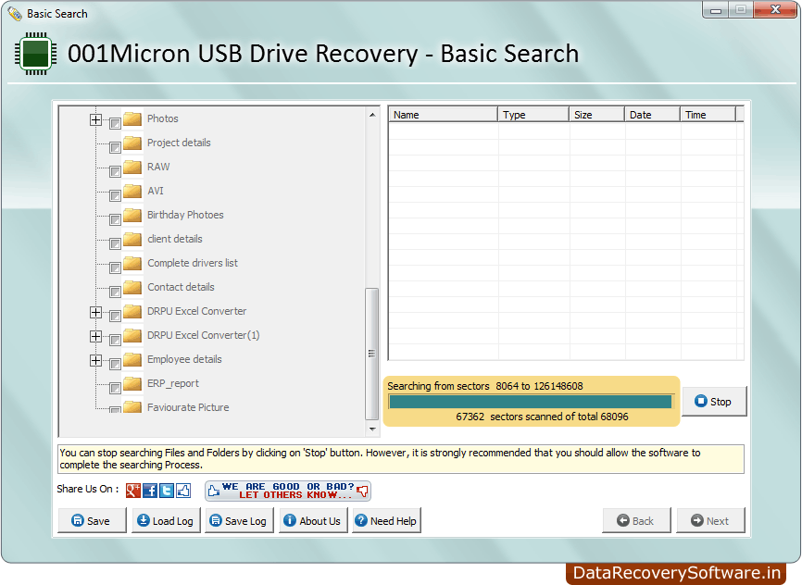
Task: Sort by the Type column header
Action: tap(533, 115)
